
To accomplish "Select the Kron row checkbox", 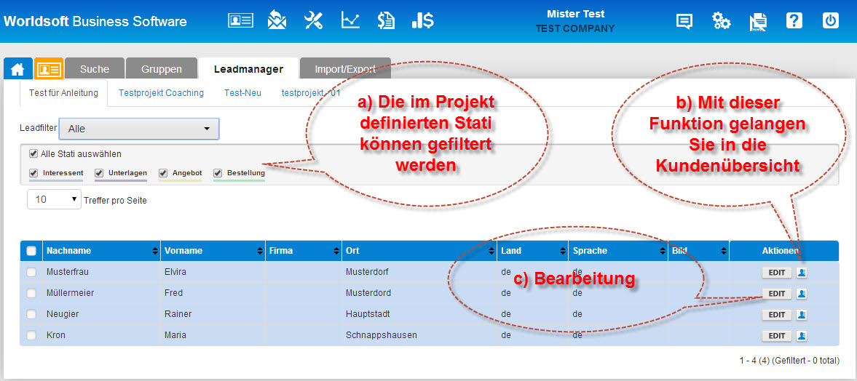I will click(x=31, y=335).
